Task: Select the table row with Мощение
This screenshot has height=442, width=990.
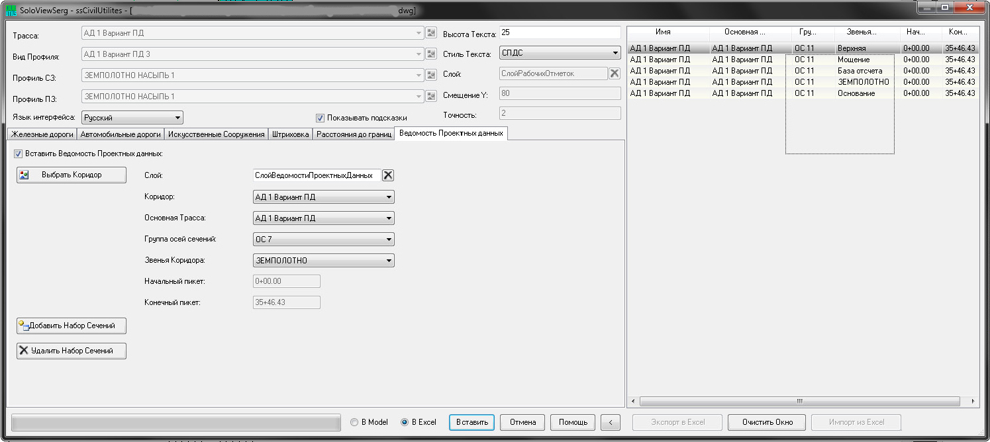Action: (x=803, y=60)
